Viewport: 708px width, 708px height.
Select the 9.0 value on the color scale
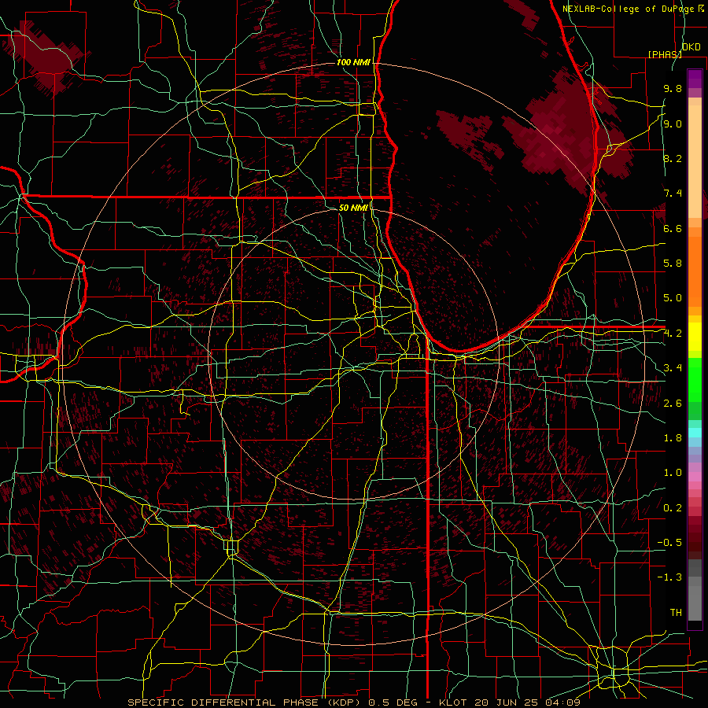673,124
